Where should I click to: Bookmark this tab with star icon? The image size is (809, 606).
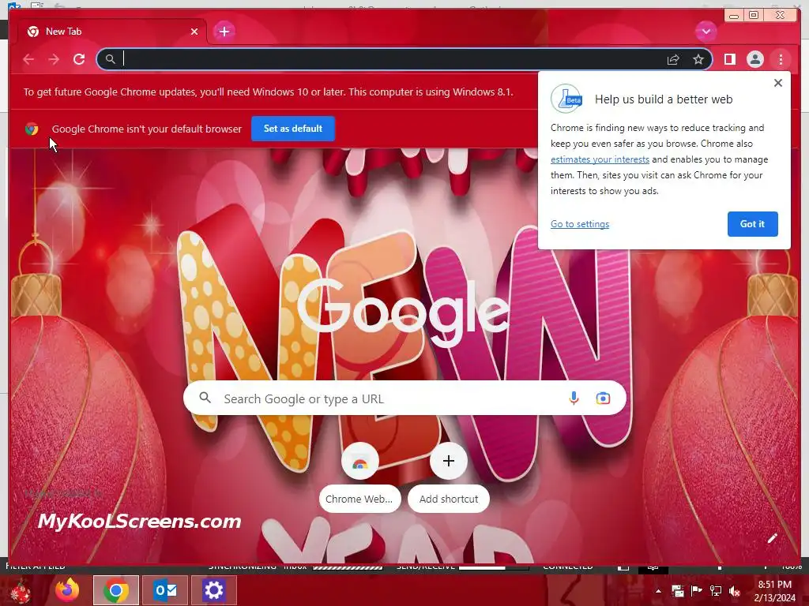click(698, 59)
